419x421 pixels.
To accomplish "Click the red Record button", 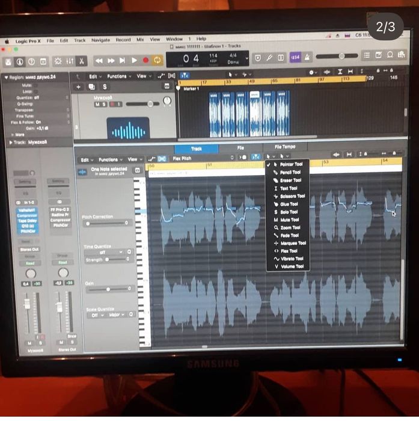I will coord(145,60).
